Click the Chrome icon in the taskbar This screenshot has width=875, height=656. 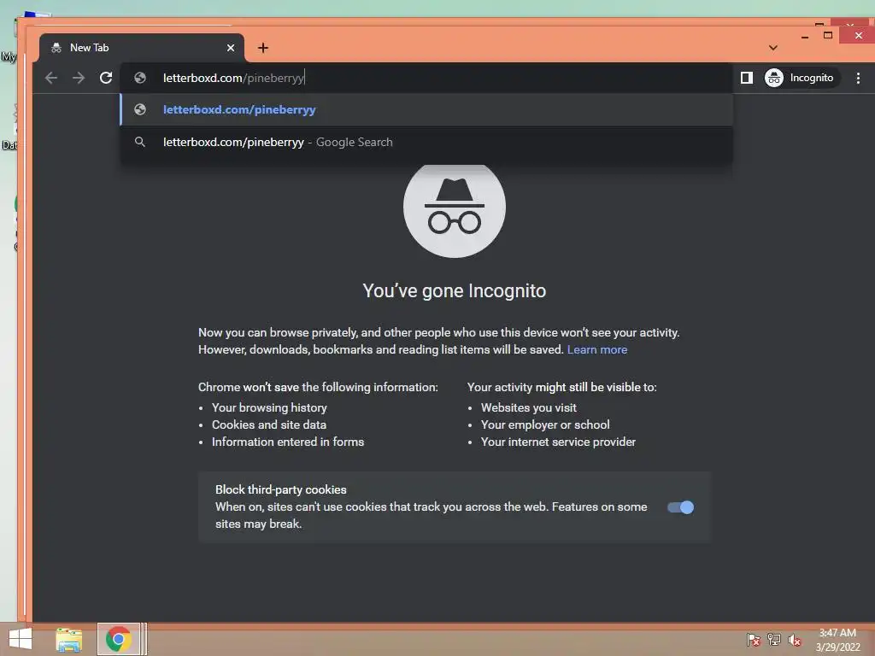pyautogui.click(x=118, y=639)
